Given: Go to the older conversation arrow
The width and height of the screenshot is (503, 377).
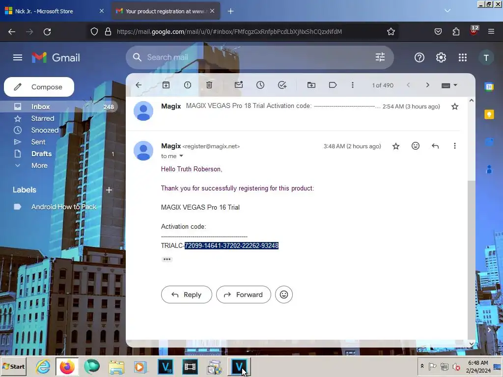Looking at the screenshot, I should pos(428,85).
